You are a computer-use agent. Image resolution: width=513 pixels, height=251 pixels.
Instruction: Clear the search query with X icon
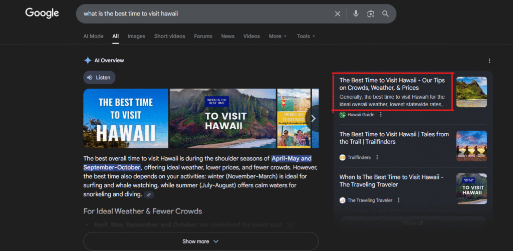(337, 14)
